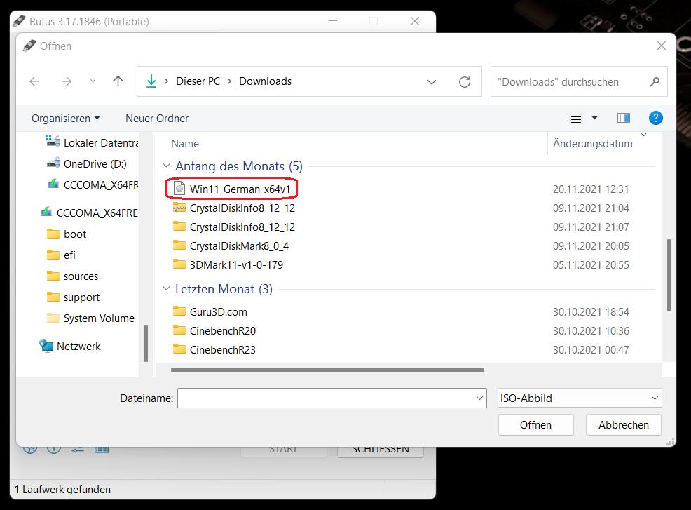The image size is (691, 510).
Task: Refresh the Downloads folder view
Action: pyautogui.click(x=465, y=81)
